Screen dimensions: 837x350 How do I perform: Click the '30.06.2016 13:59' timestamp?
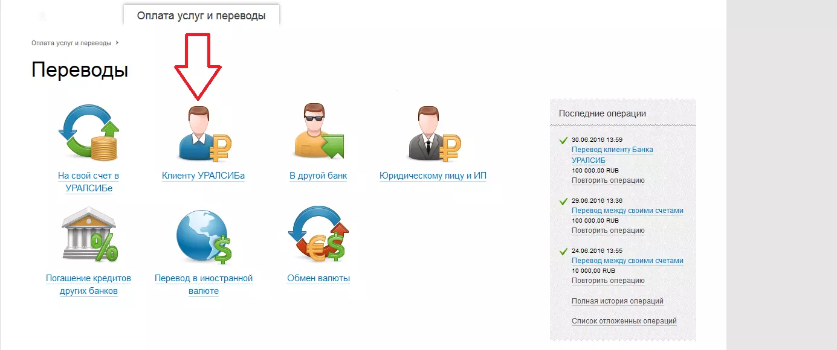click(x=597, y=140)
